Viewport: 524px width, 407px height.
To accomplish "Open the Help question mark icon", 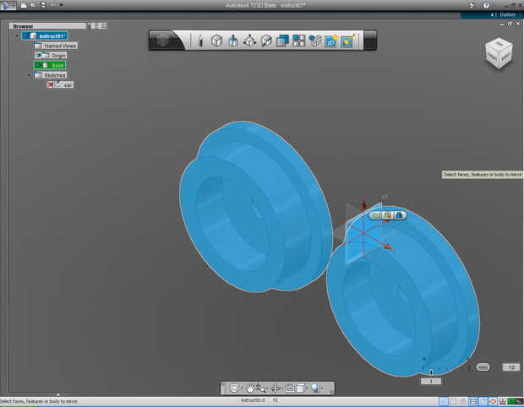I will (x=486, y=5).
